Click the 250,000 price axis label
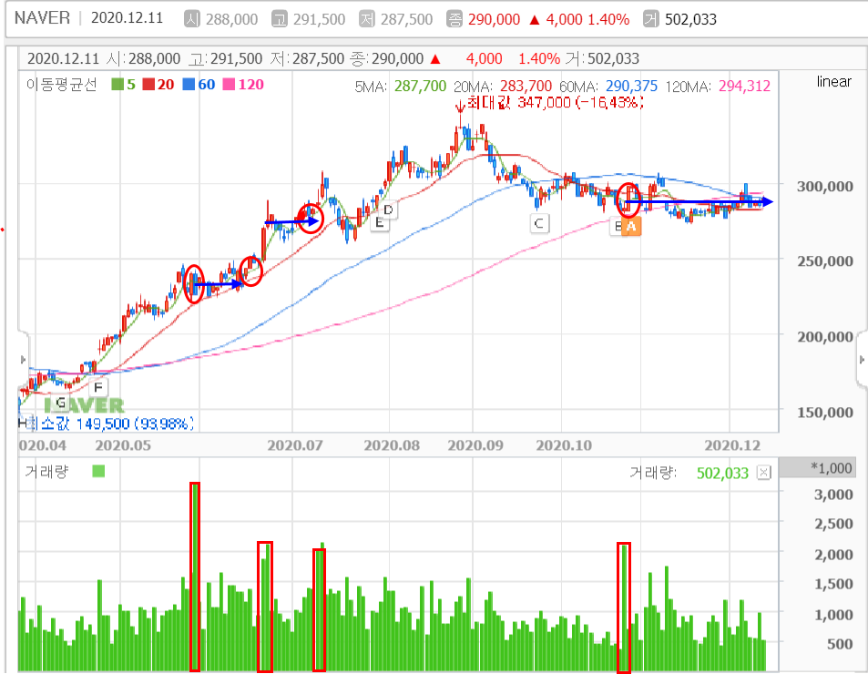The image size is (868, 674). (825, 261)
